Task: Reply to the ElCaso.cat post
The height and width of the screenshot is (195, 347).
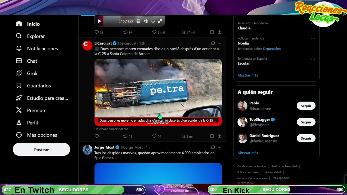Action: click(97, 136)
